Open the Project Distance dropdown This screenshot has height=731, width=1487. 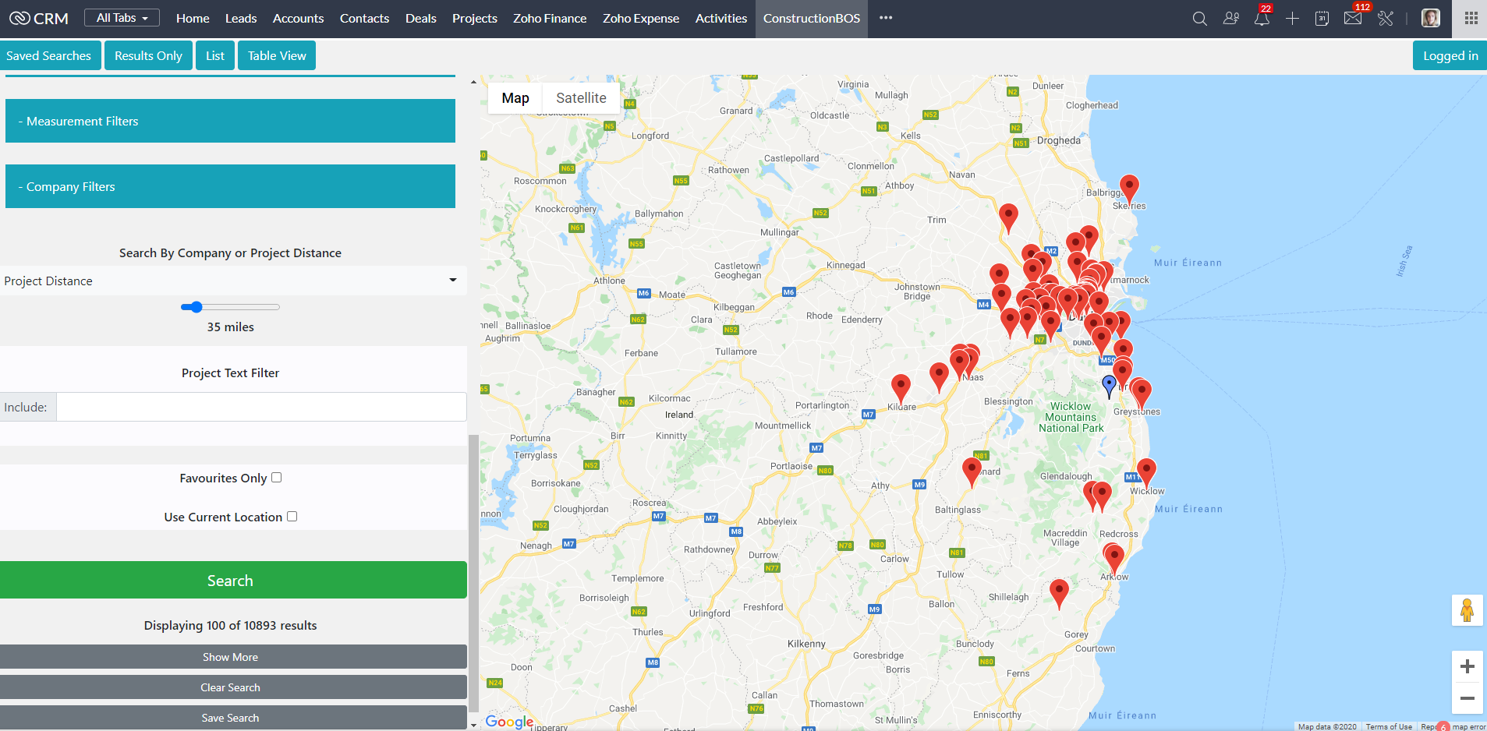tap(233, 281)
